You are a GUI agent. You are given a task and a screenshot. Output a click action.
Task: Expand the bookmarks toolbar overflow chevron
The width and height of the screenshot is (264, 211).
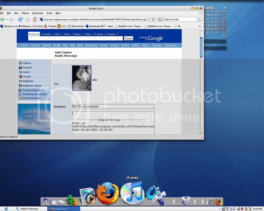coord(200,26)
